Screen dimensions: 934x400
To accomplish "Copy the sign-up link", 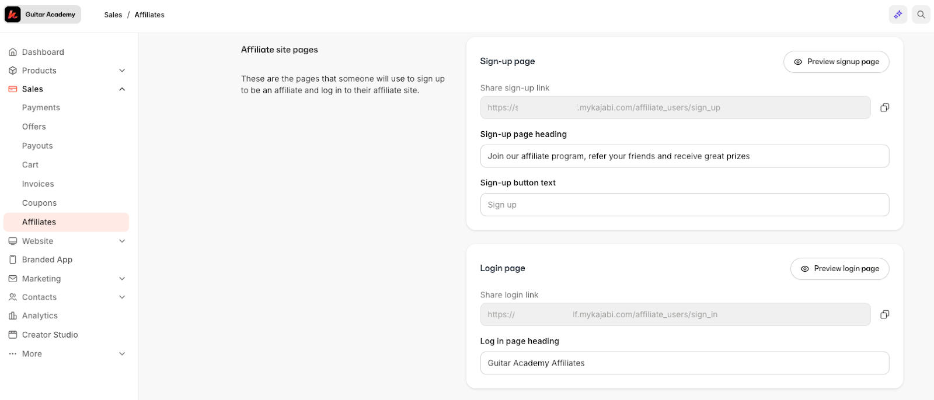I will pos(885,107).
